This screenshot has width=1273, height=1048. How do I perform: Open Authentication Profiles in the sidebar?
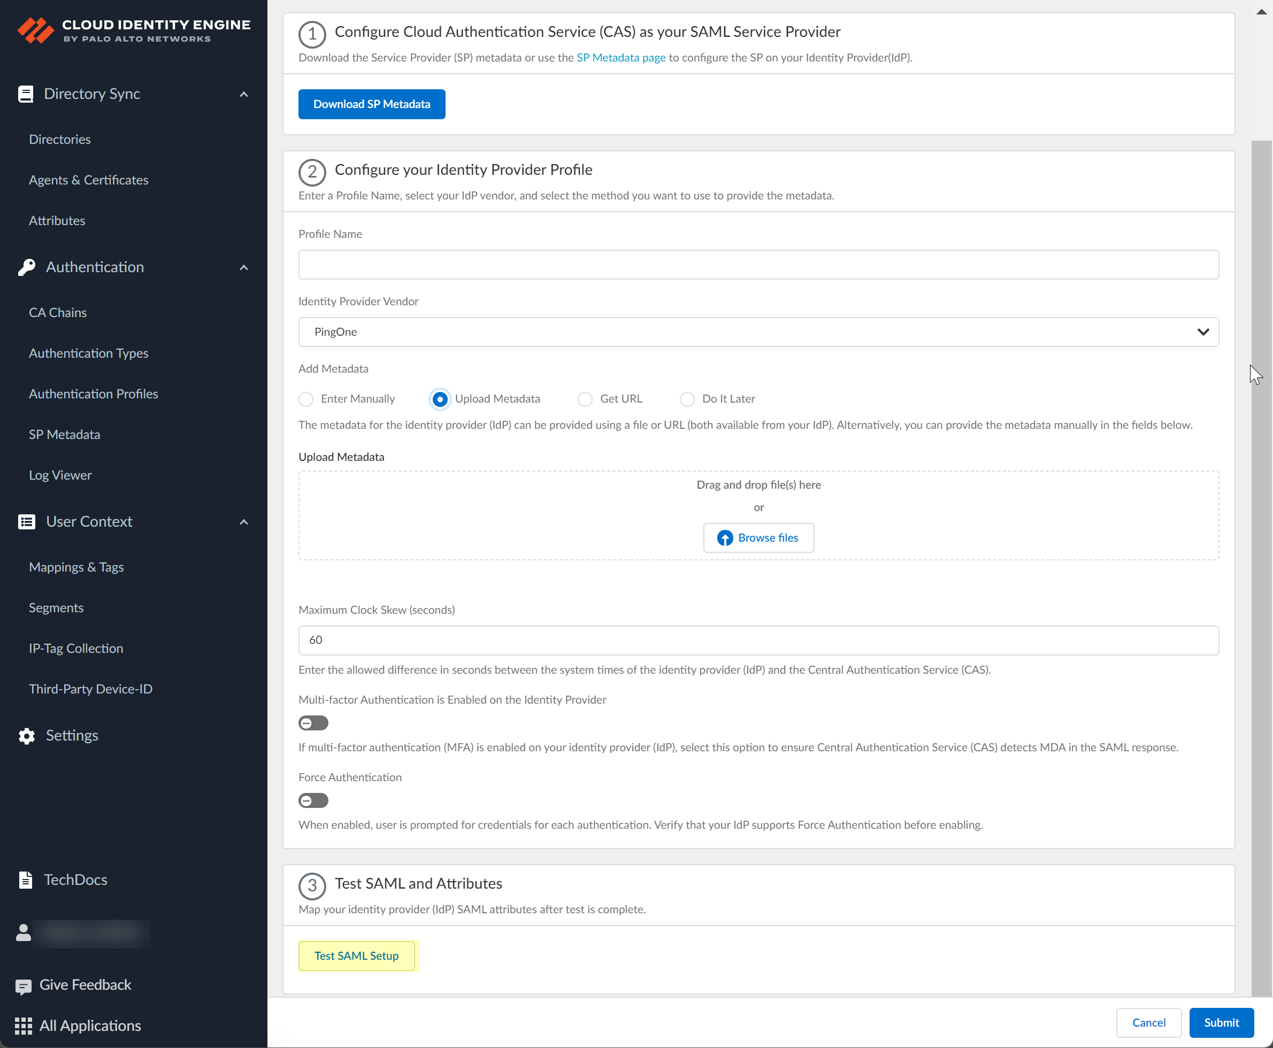[x=94, y=394]
